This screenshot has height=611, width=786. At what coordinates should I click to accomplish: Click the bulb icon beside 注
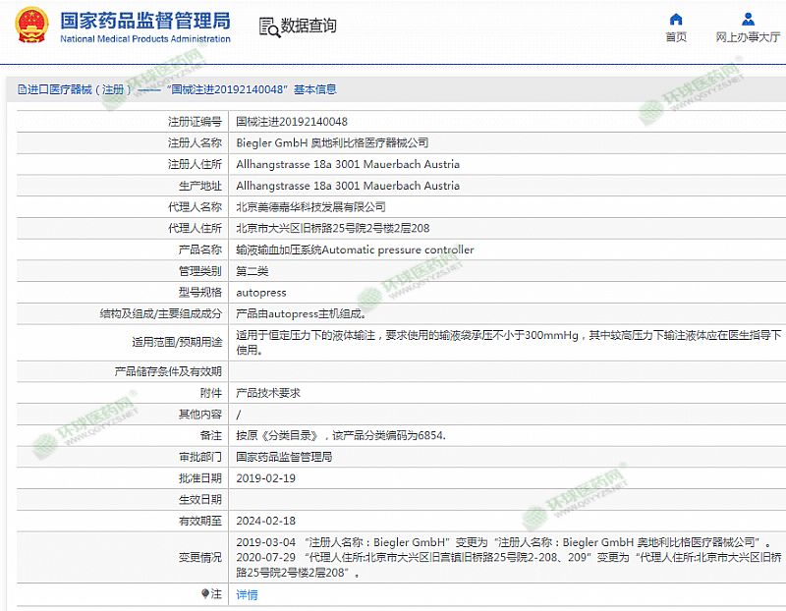[205, 594]
